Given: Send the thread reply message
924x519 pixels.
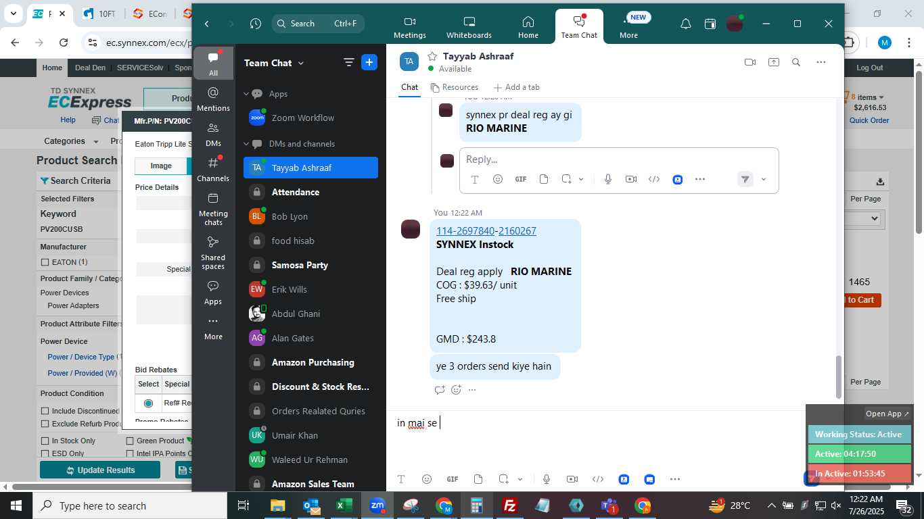Looking at the screenshot, I should coord(745,179).
